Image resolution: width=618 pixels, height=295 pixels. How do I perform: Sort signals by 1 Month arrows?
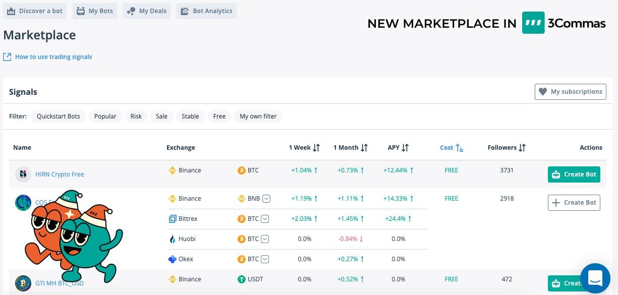tap(364, 148)
